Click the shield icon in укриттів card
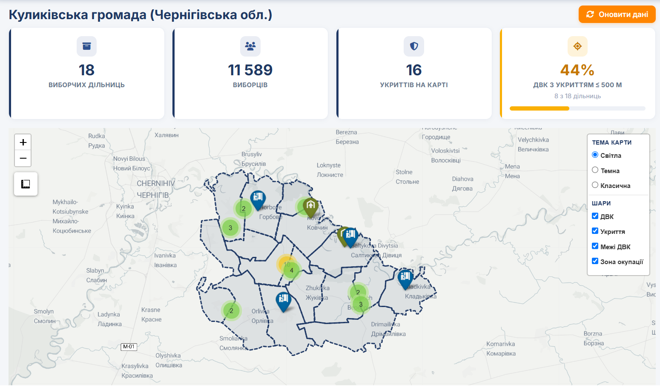This screenshot has height=387, width=660. (x=414, y=46)
